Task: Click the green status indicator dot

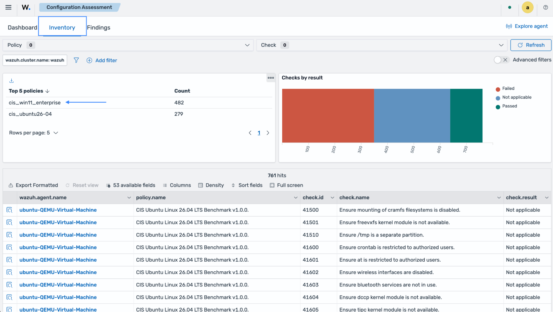Action: pos(510,7)
